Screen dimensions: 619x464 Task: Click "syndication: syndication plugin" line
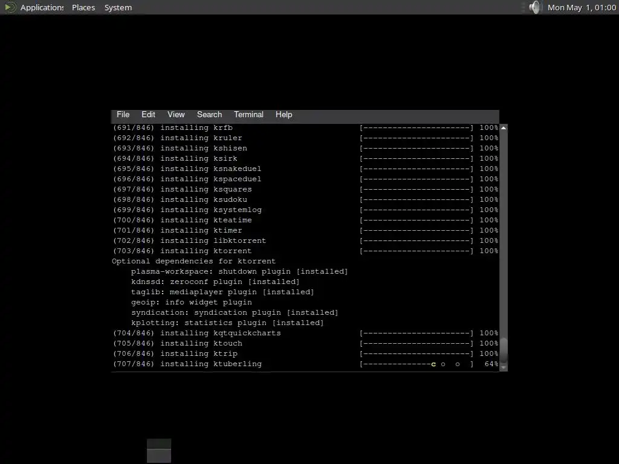click(235, 312)
